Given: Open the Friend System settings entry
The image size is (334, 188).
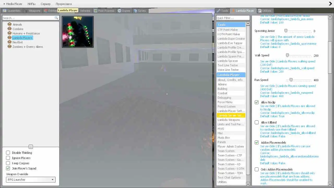Looking at the screenshot, I should pos(231,107).
